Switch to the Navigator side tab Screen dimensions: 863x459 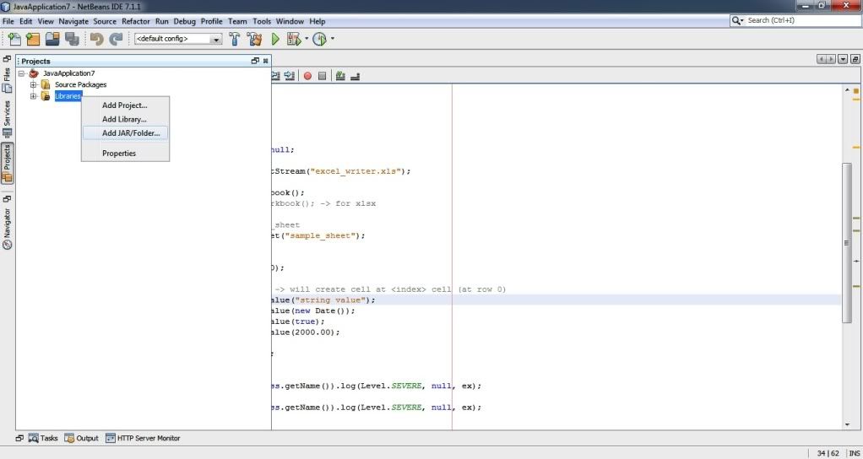pyautogui.click(x=7, y=228)
